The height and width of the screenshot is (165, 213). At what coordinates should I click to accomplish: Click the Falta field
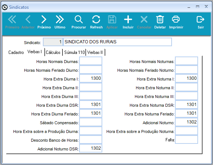[x=187, y=140]
